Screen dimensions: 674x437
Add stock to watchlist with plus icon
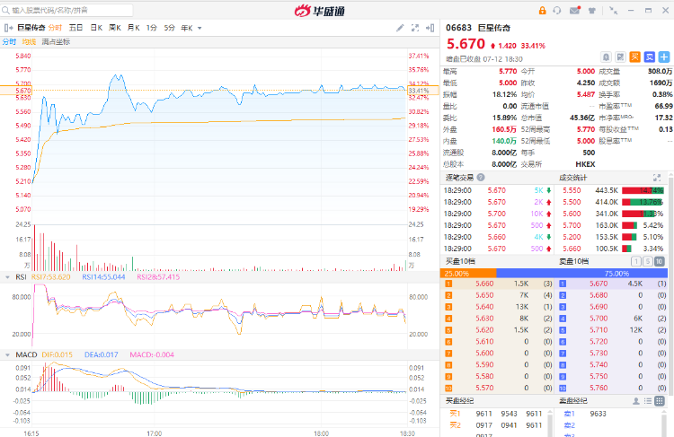click(663, 57)
